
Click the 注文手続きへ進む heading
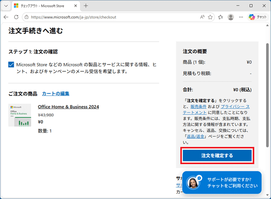point(35,31)
